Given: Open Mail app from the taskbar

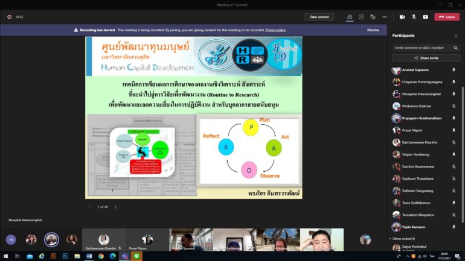Looking at the screenshot, I should pos(30,256).
